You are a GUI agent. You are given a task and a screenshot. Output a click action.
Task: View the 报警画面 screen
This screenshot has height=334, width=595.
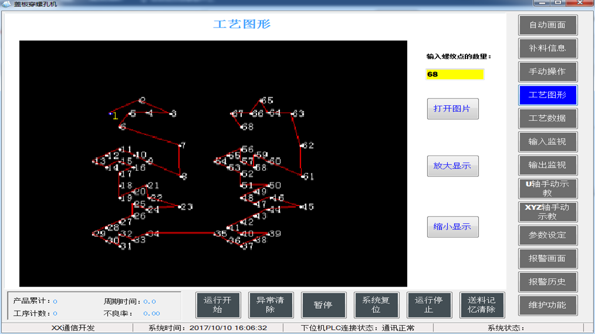click(547, 259)
